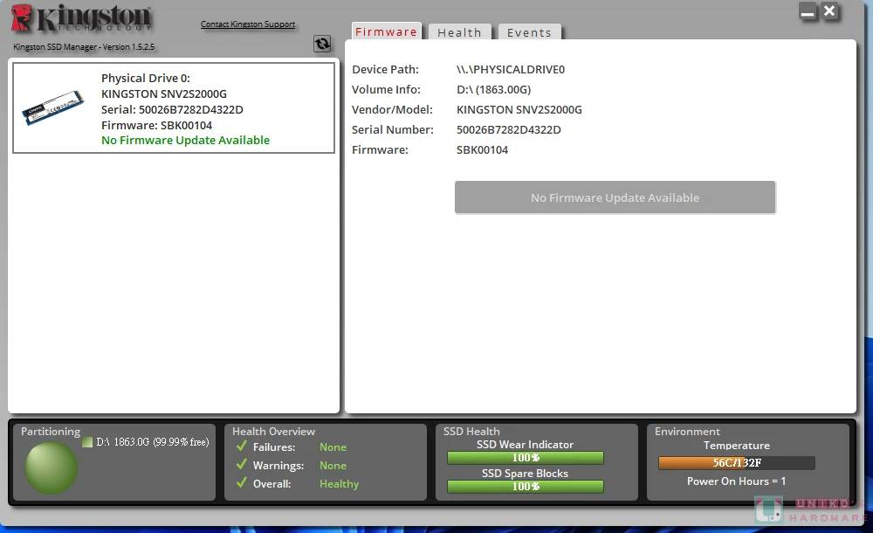Click the "Environment" section heading
Screen dimensions: 873x533
(687, 432)
